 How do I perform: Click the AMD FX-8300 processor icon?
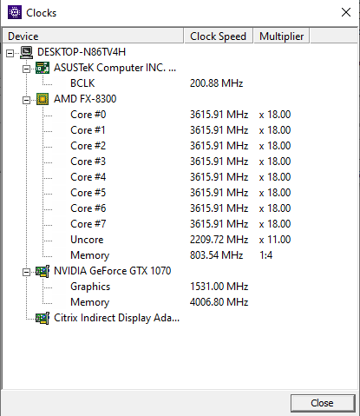point(43,99)
